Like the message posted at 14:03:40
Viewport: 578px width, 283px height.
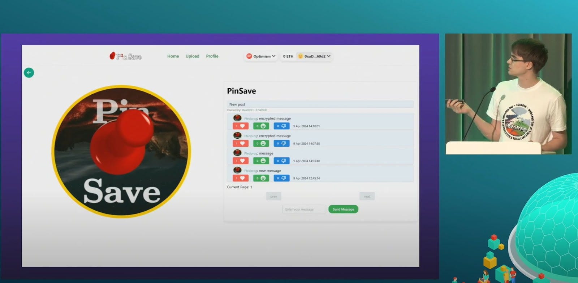click(x=241, y=161)
